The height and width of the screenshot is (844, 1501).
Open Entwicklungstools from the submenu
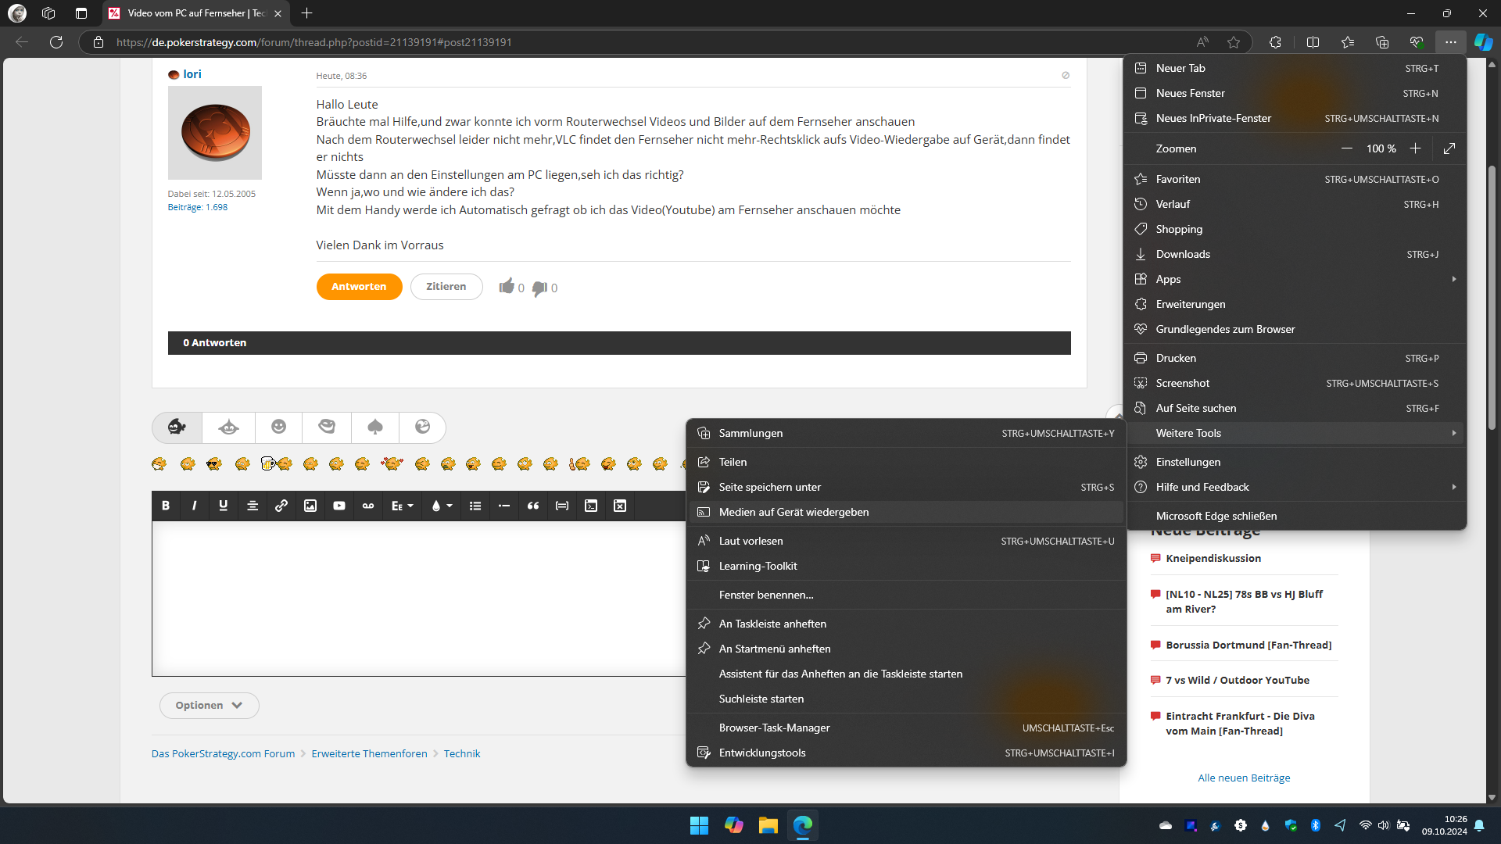906,753
